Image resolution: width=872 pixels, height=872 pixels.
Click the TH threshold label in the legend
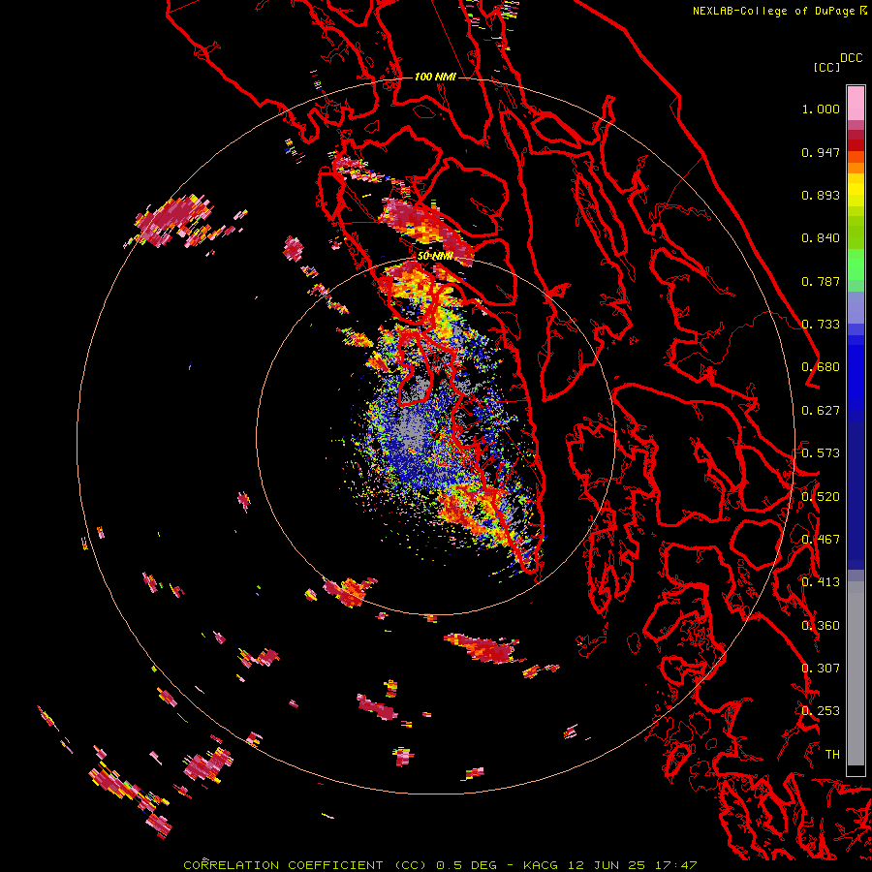[x=832, y=755]
